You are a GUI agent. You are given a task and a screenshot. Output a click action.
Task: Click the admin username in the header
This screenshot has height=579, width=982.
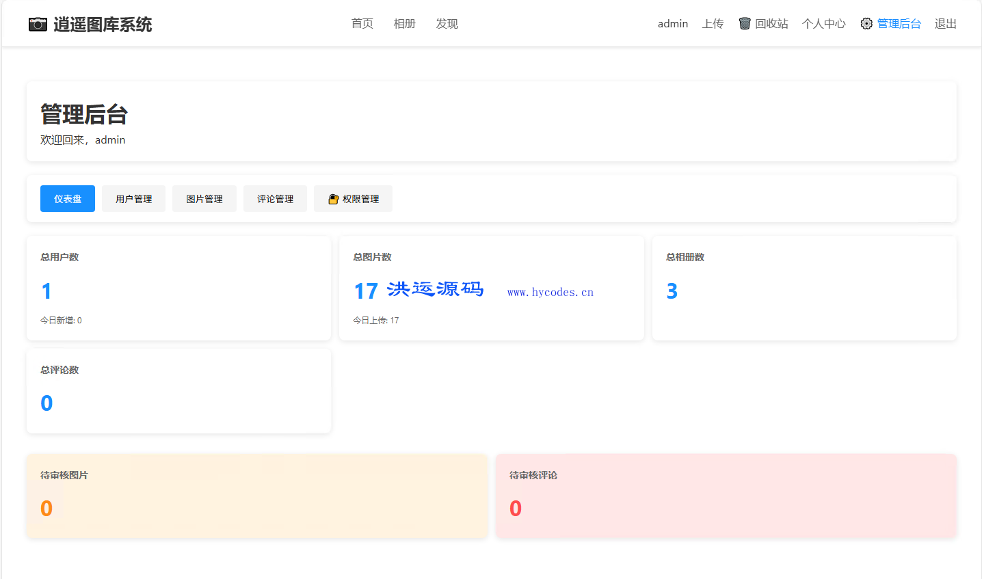click(672, 23)
